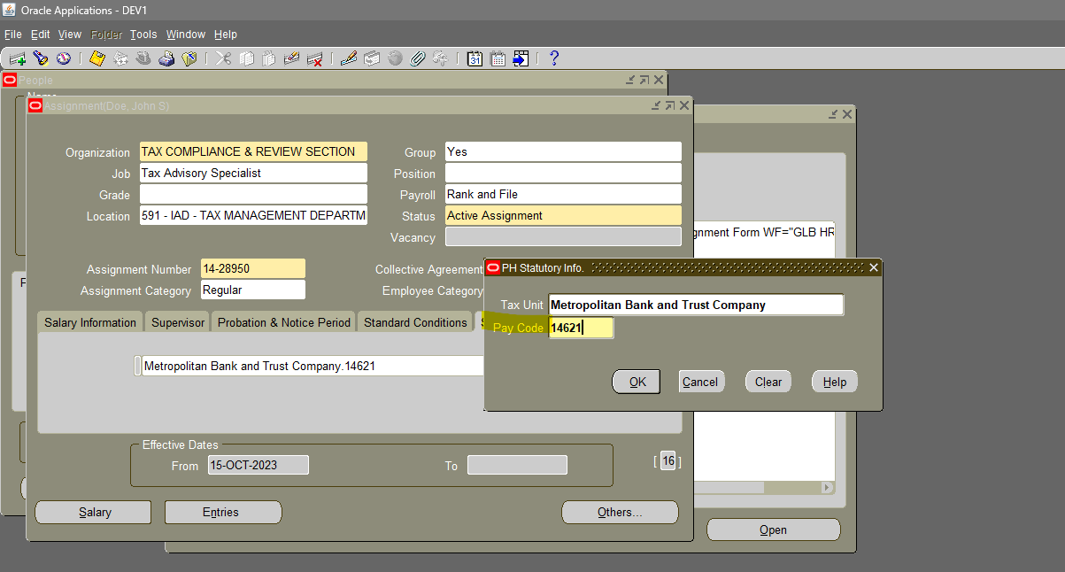Click the Effective Dates From field
This screenshot has width=1065, height=572.
(x=258, y=465)
